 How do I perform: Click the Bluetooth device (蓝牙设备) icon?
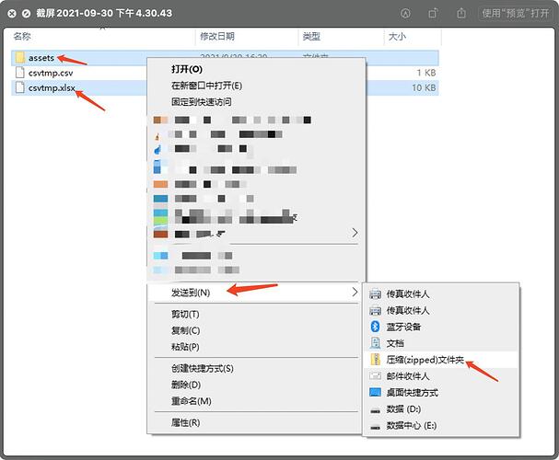coord(375,327)
